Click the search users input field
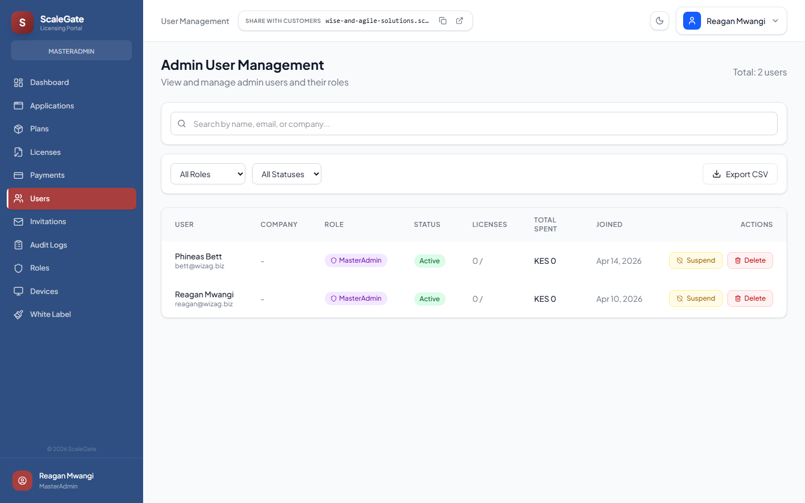805x503 pixels. 473,124
